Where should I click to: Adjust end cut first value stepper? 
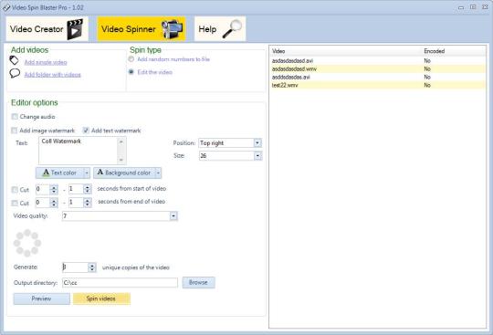pyautogui.click(x=54, y=203)
